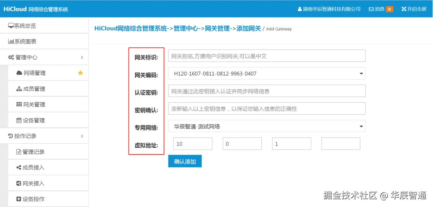Select 设备管理 device management
Image resolution: width=433 pixels, height=207 pixels.
34,120
